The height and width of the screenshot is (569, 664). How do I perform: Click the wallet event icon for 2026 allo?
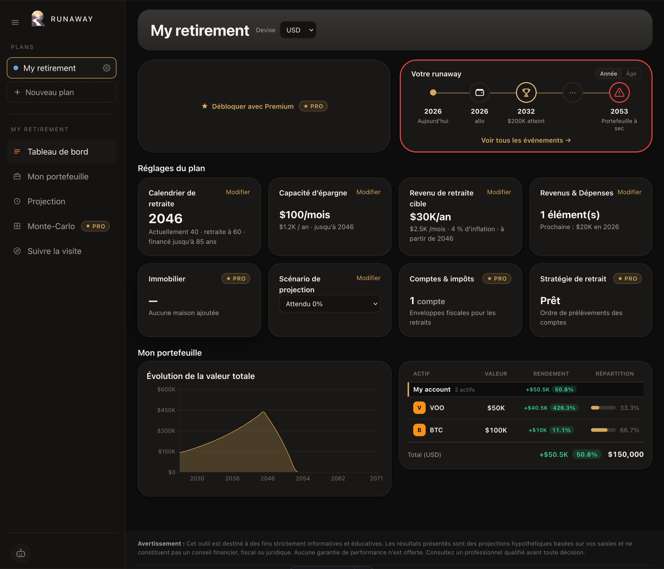click(480, 93)
